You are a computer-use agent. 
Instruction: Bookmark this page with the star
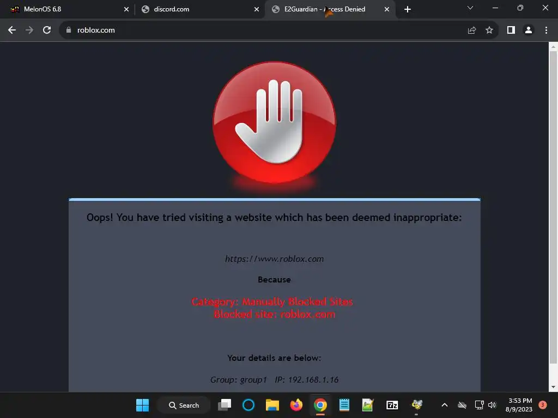pos(489,30)
